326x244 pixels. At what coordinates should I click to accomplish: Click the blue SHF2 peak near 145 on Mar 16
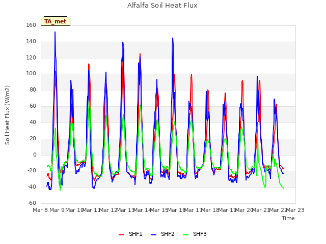click(173, 38)
